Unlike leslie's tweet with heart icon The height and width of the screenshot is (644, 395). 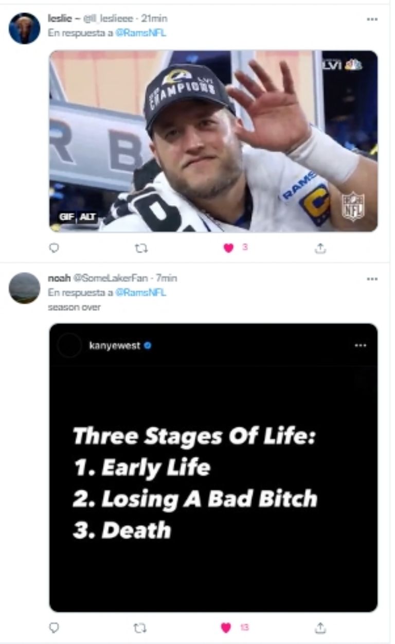coord(228,248)
